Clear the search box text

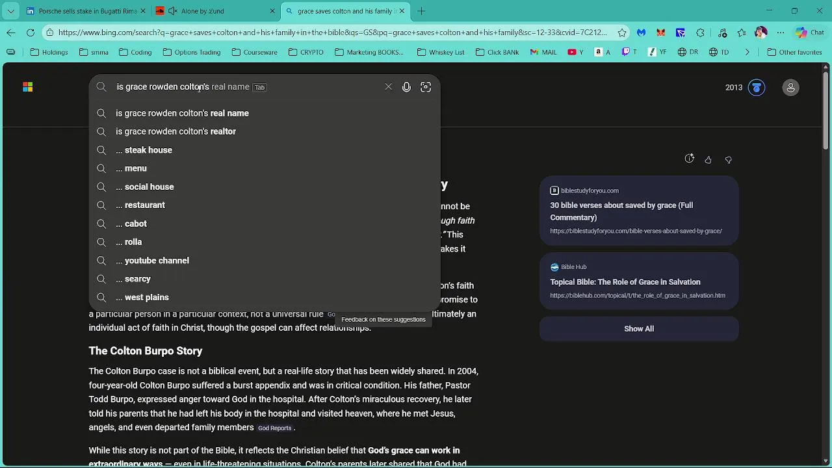tap(388, 87)
